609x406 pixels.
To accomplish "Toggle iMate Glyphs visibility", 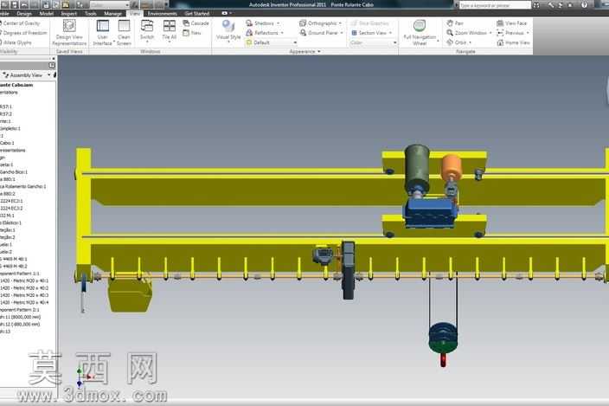I will pos(16,42).
